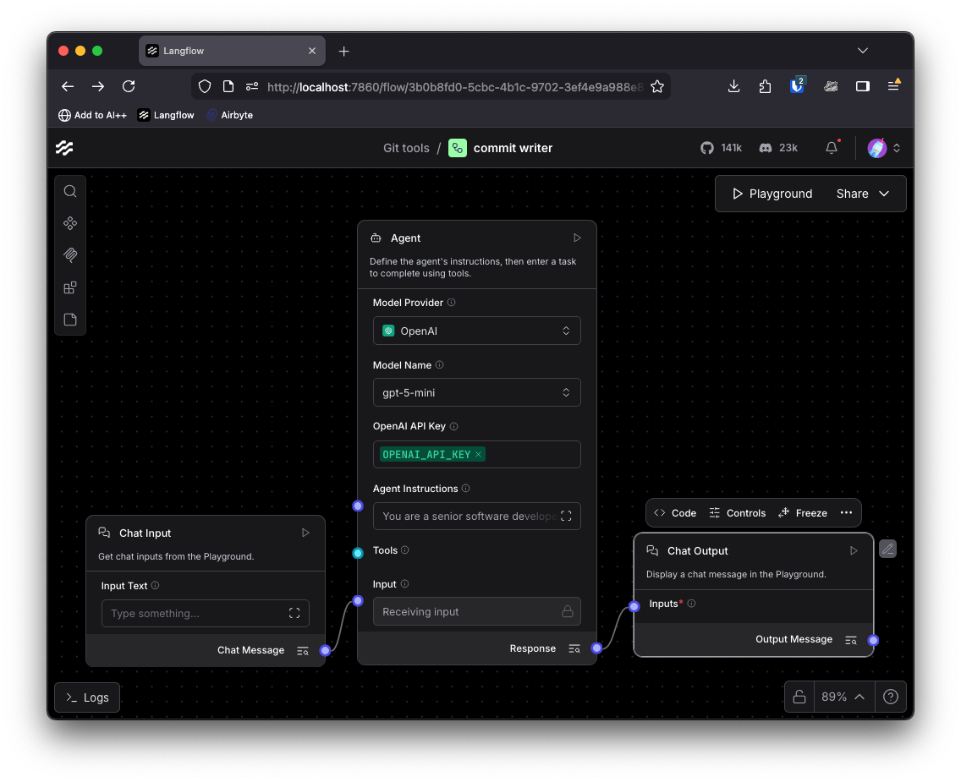Freeze the Chat Output component
This screenshot has height=782, width=961.
(x=802, y=513)
